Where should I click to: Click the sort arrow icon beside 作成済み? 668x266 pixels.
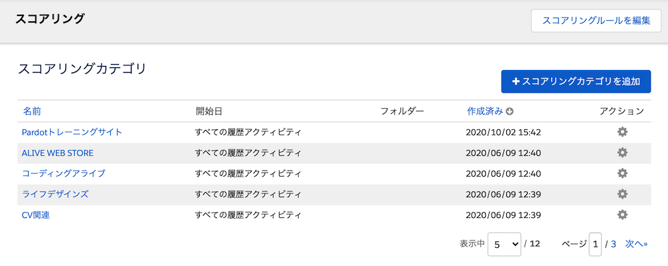pyautogui.click(x=510, y=111)
